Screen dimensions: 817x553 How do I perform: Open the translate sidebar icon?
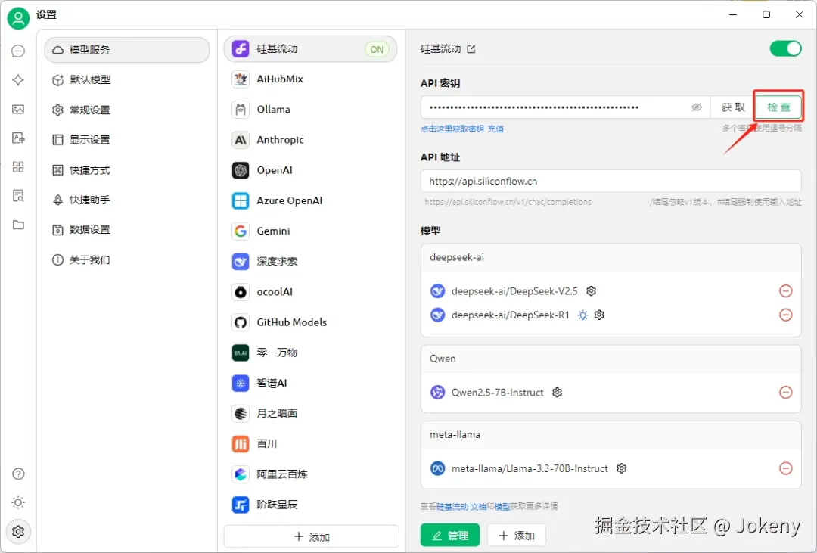coord(18,138)
